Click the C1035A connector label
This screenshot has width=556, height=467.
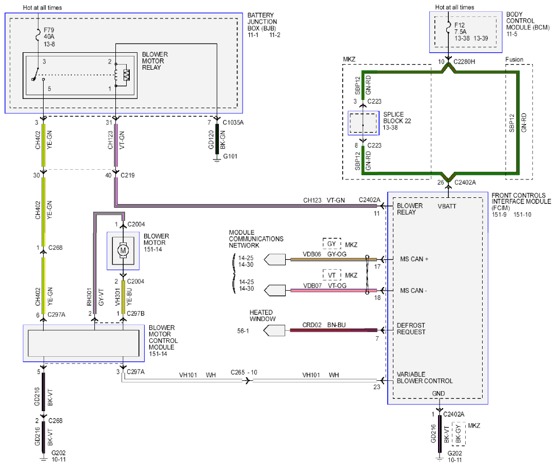(x=233, y=123)
